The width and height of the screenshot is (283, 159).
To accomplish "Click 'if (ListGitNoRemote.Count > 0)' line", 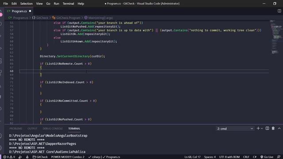I will click(66, 64).
